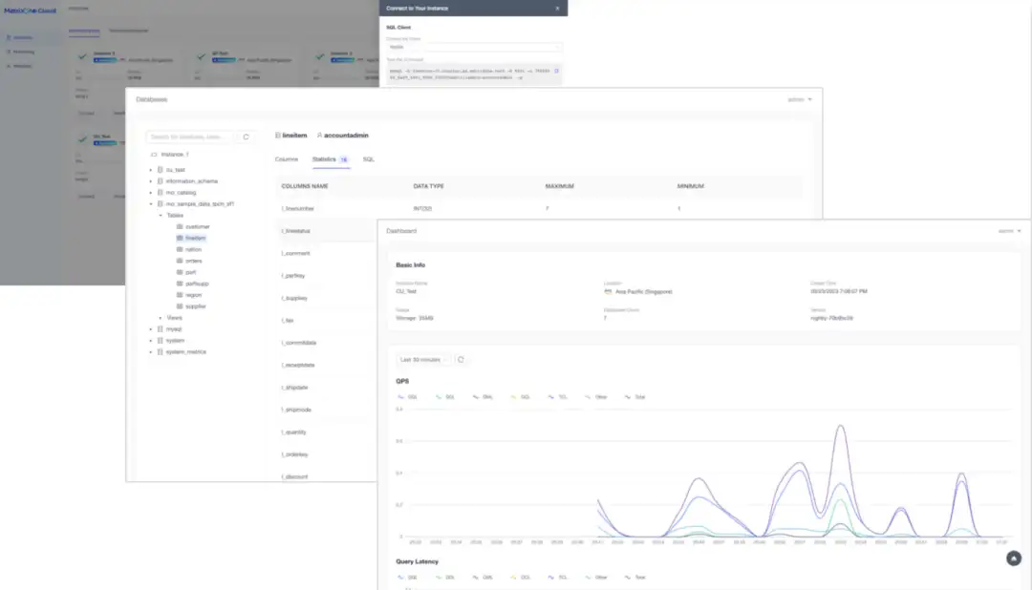Image resolution: width=1032 pixels, height=590 pixels.
Task: Switch to the Columns tab
Action: [287, 159]
